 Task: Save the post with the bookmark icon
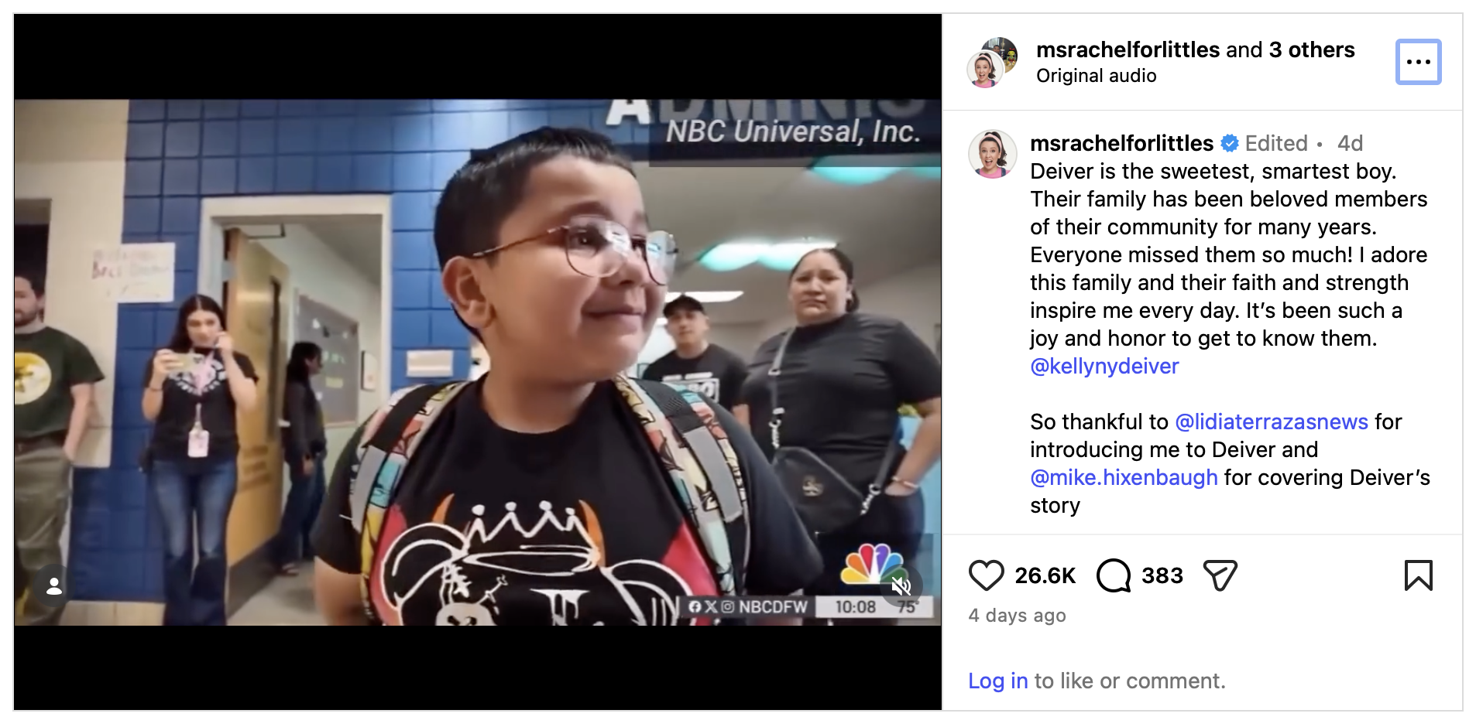coord(1418,575)
